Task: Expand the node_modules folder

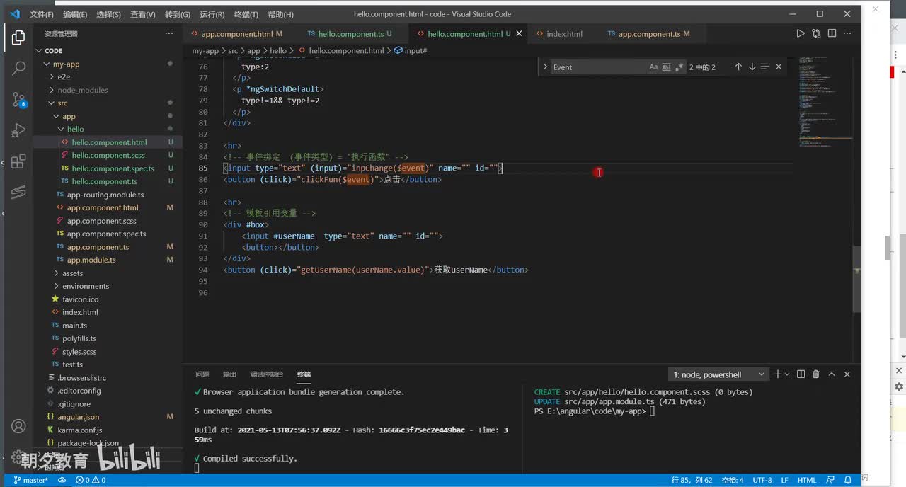Action: click(82, 90)
